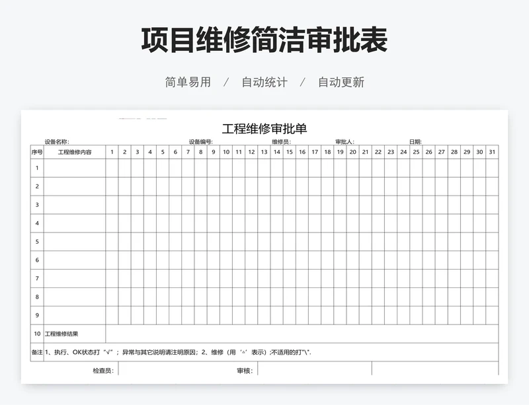The width and height of the screenshot is (529, 405).
Task: Click row number 4 in 序号 column
Action: [37, 223]
